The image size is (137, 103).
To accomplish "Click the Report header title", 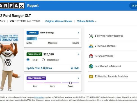I will (x=33, y=6).
